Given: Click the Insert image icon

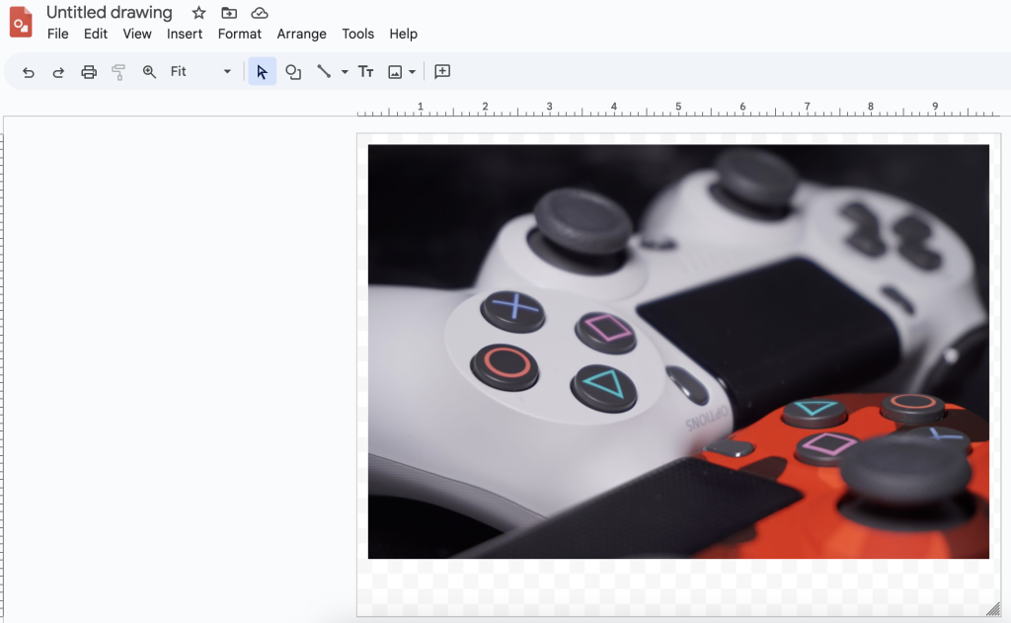Looking at the screenshot, I should click(x=395, y=72).
